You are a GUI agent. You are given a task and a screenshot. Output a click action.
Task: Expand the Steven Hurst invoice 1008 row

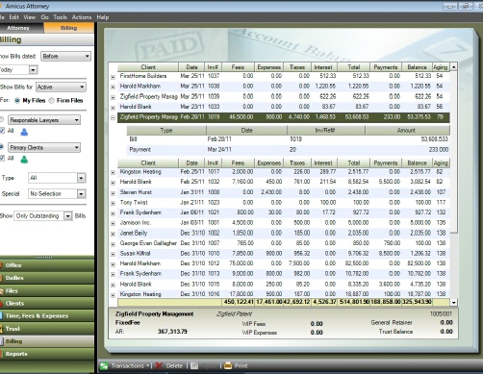point(113,193)
